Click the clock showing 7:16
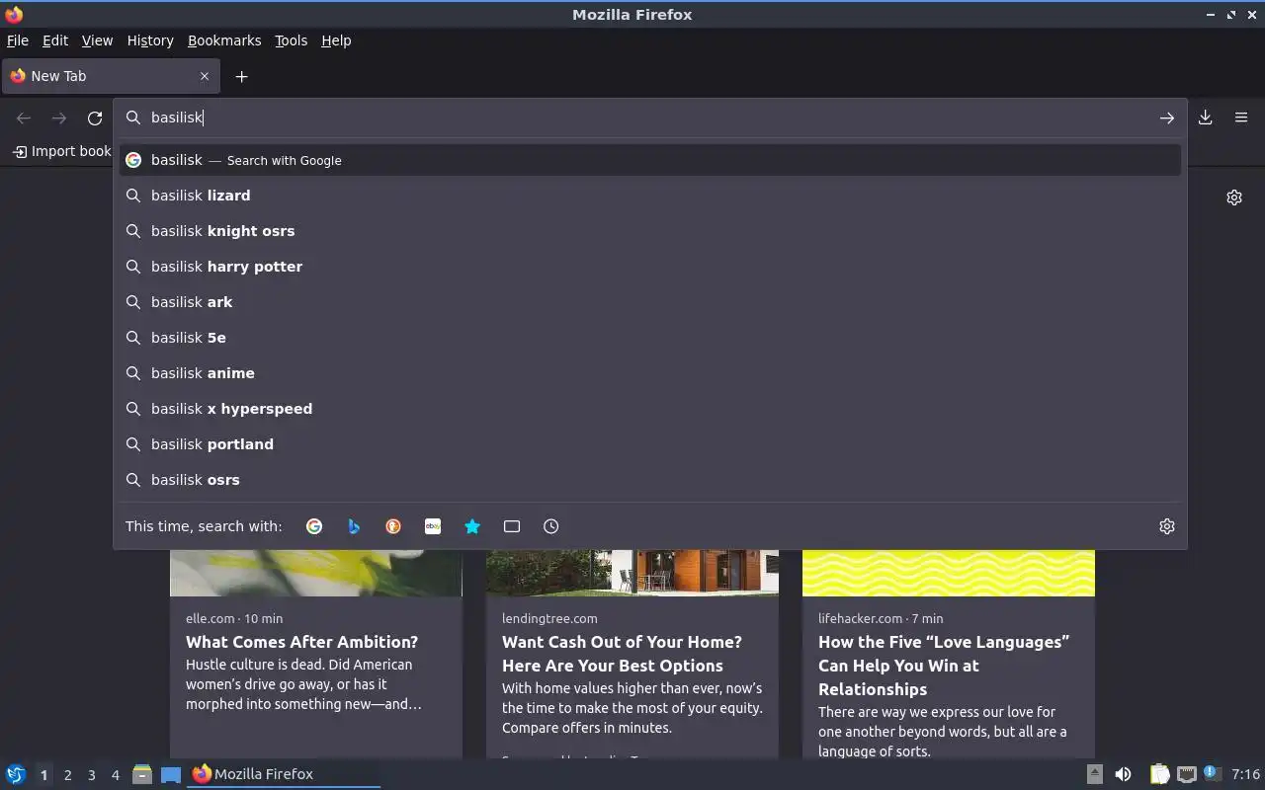The height and width of the screenshot is (790, 1265). click(x=1246, y=774)
